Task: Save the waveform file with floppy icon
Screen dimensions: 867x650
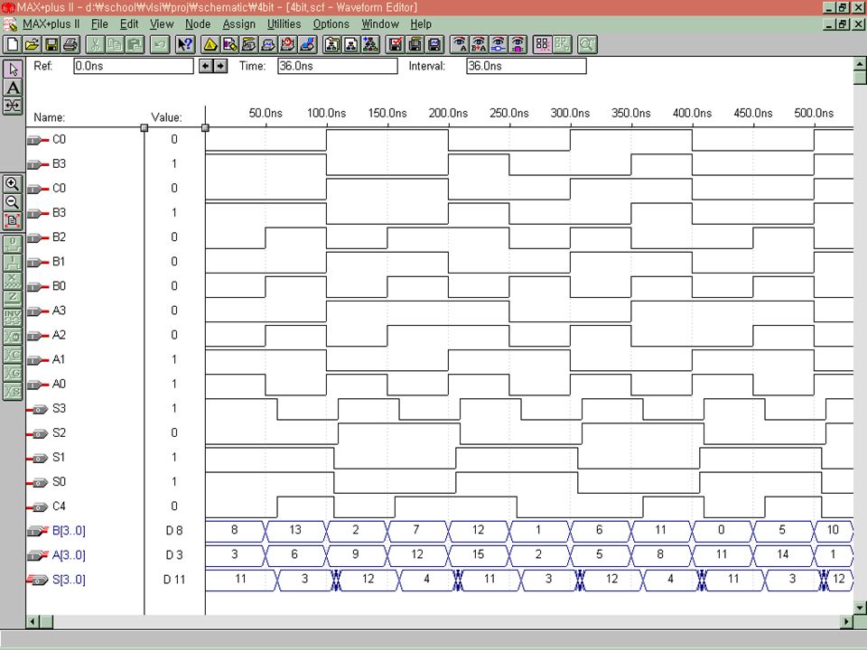Action: (51, 45)
